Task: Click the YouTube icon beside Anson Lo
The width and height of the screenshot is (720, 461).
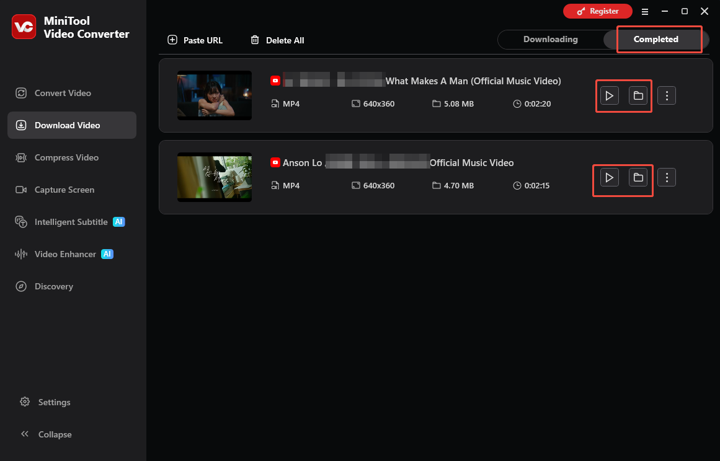Action: pos(275,162)
